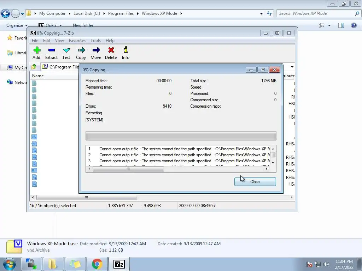Toggle the Explorer preview pane icon
362x271 pixels.
341,25
